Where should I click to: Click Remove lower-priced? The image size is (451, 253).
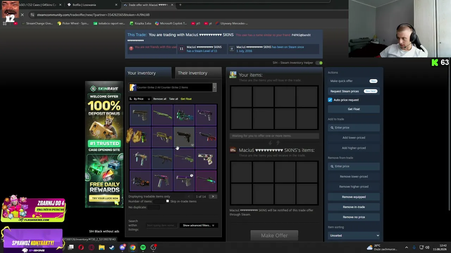[x=354, y=176]
